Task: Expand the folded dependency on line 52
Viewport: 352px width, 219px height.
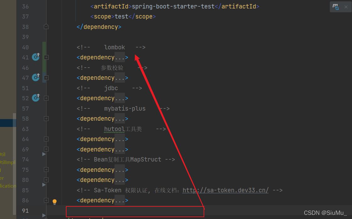Action: click(46, 98)
